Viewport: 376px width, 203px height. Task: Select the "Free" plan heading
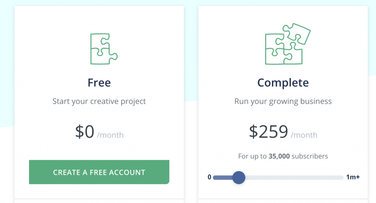click(x=99, y=82)
